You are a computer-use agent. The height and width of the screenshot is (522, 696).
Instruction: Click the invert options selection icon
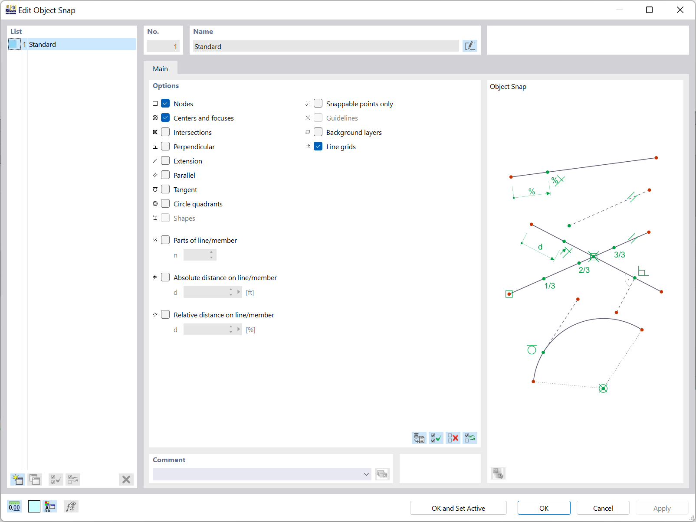(470, 438)
